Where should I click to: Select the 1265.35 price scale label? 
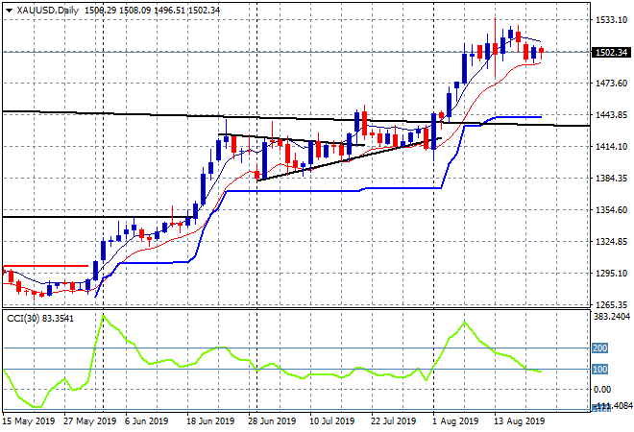tap(611, 304)
